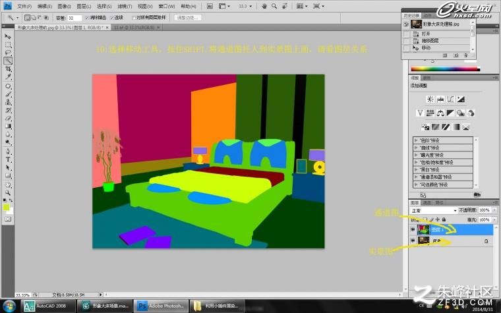Open the 编辑(E) menu
The height and width of the screenshot is (313, 501).
[x=44, y=7]
